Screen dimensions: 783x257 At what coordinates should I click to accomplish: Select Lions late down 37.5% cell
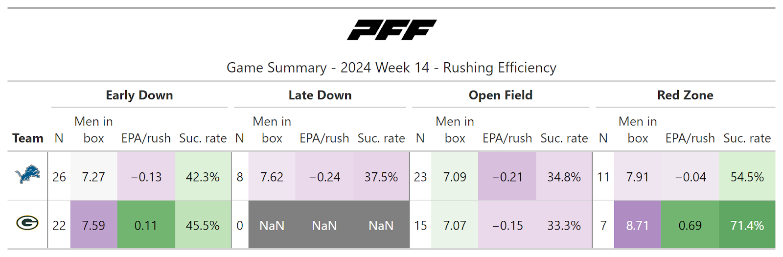click(381, 177)
